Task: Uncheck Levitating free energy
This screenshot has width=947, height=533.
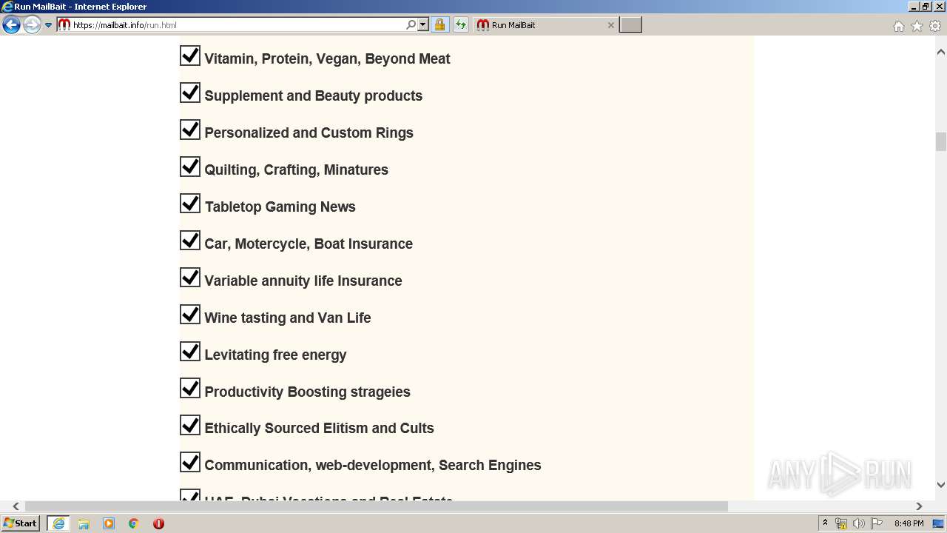Action: point(190,352)
